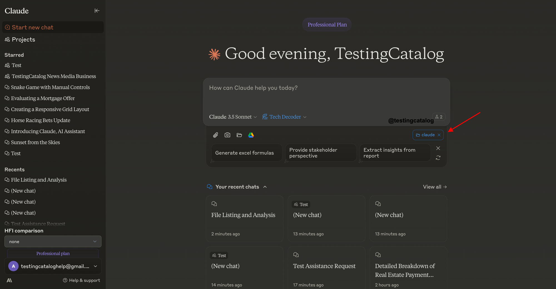Viewport: 556px width, 289px height.
Task: Click chat icon on Test Assistance Request card
Action: 296,255
